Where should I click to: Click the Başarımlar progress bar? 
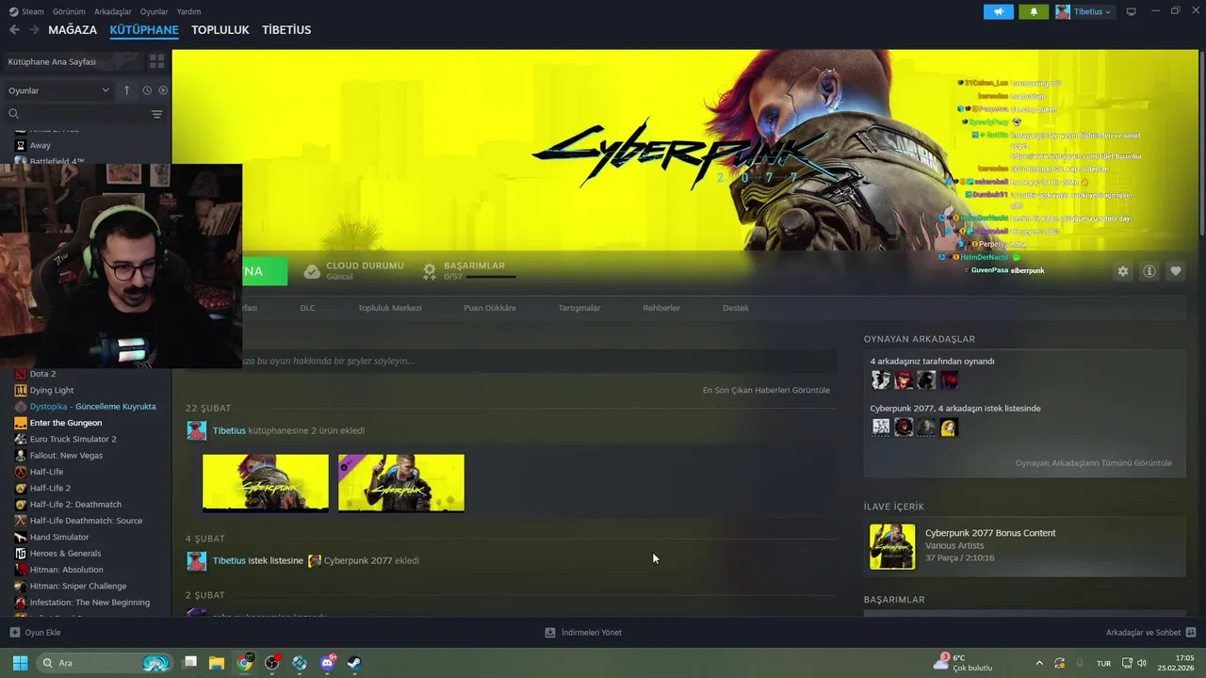[491, 277]
